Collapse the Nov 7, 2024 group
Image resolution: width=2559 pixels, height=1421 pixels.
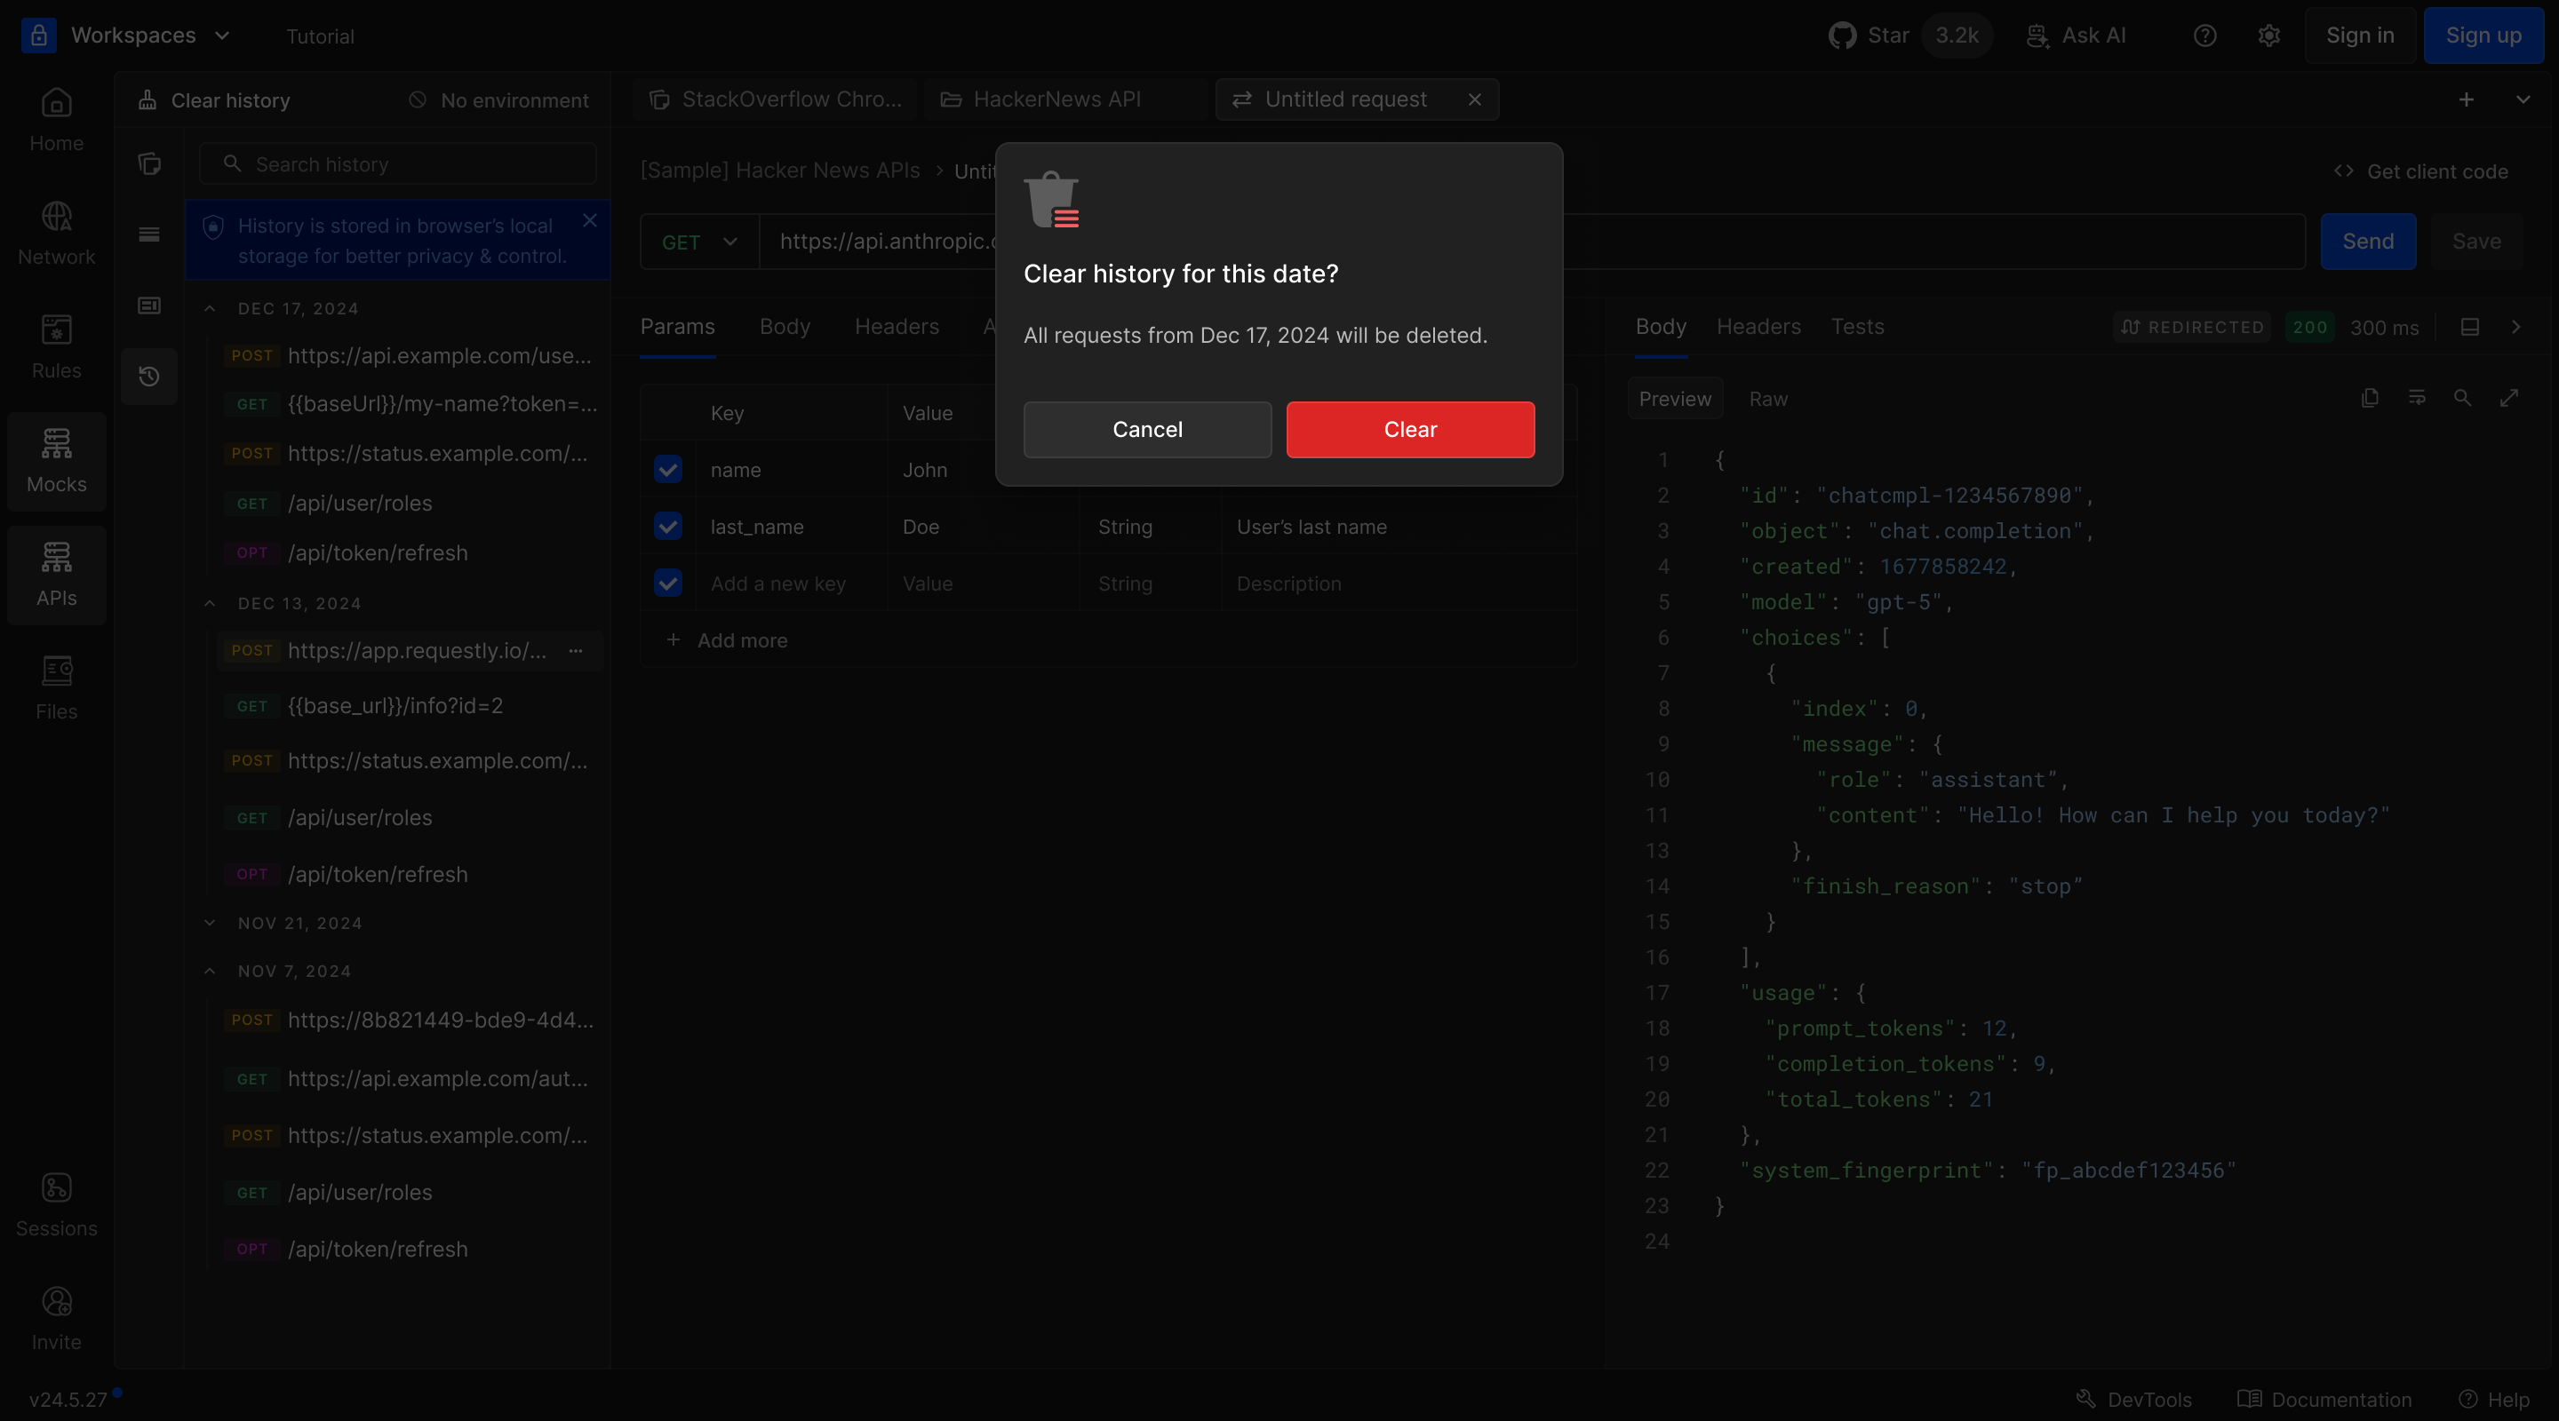(210, 972)
